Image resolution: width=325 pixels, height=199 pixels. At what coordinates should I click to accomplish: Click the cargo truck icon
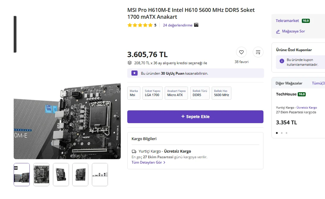[x=134, y=151]
